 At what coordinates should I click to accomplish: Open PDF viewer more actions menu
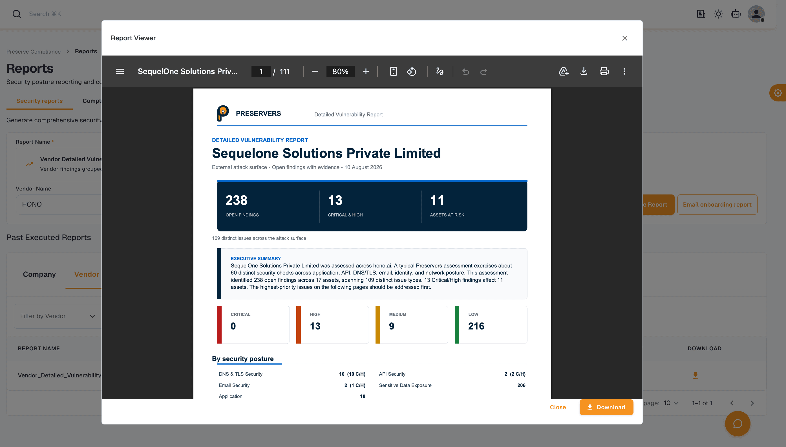pyautogui.click(x=624, y=72)
